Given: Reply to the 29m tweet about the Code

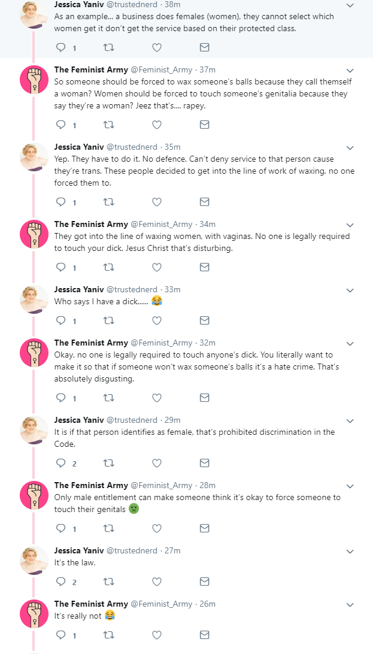Looking at the screenshot, I should (x=61, y=463).
